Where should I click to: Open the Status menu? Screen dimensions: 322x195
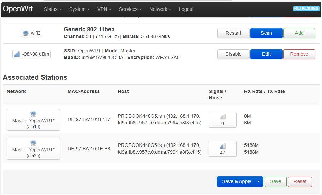[53, 9]
